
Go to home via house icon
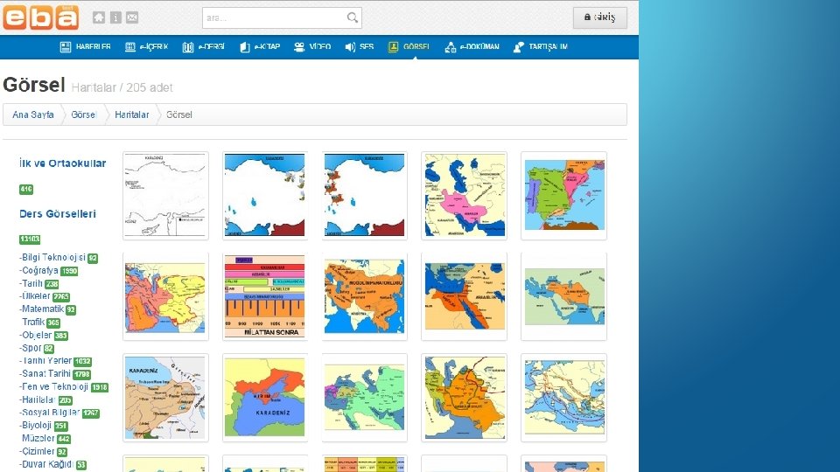pyautogui.click(x=99, y=17)
